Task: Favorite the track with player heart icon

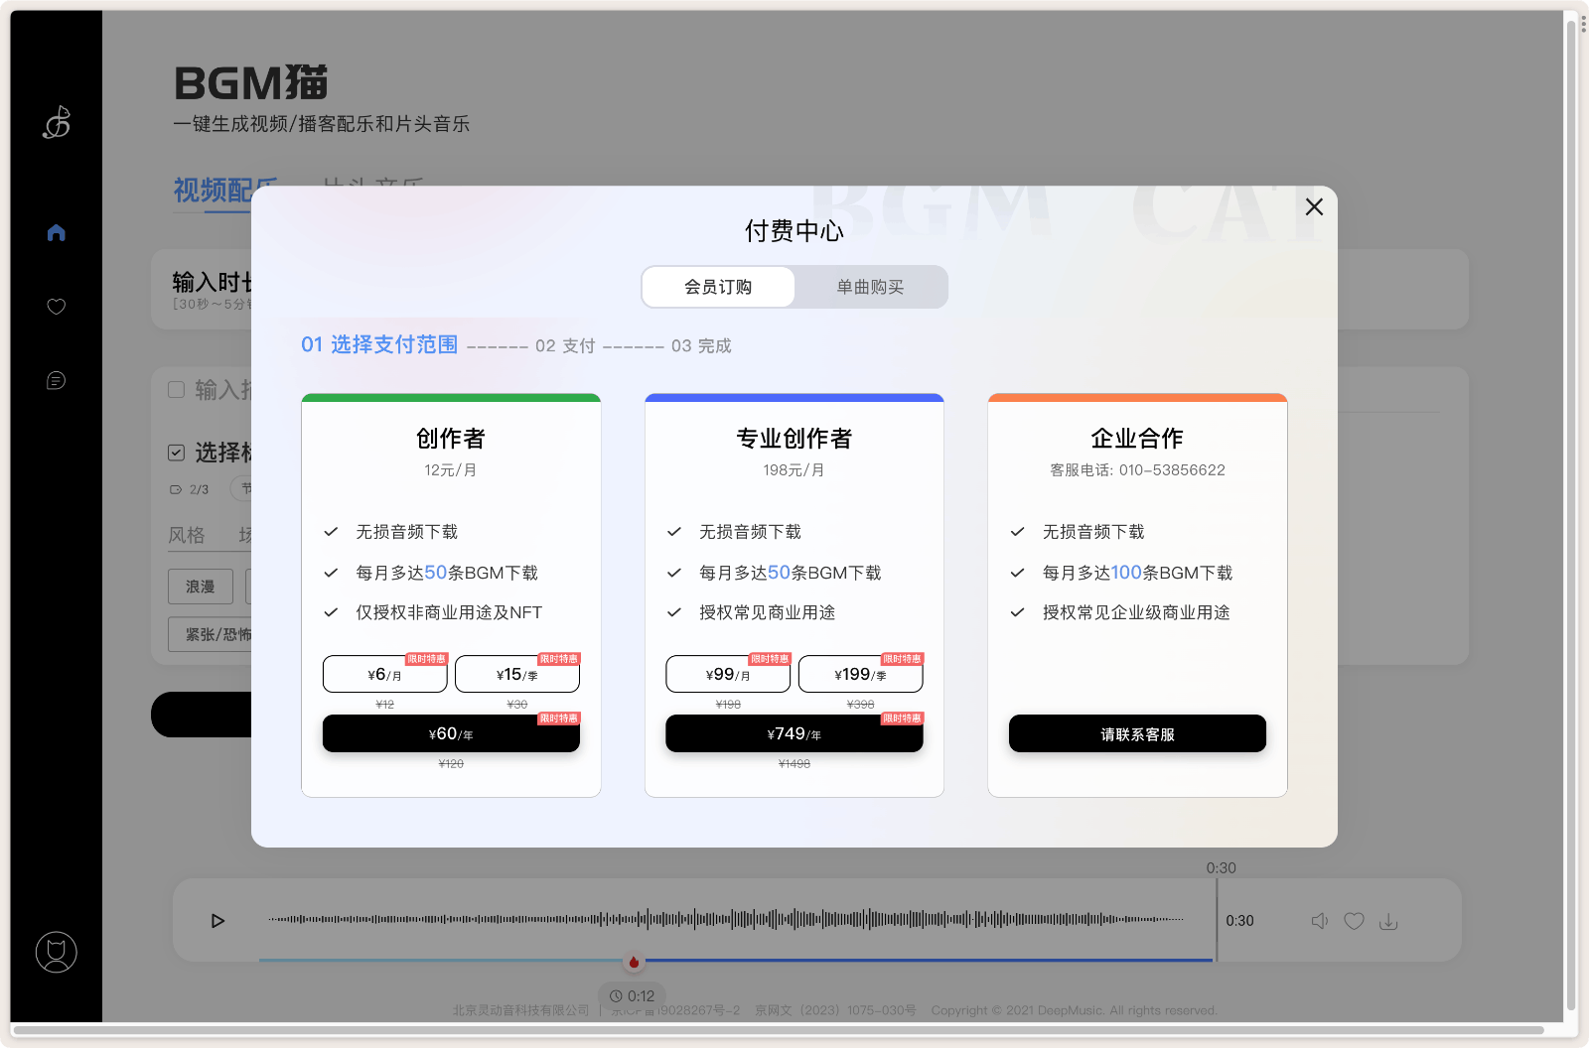Action: point(1354,921)
